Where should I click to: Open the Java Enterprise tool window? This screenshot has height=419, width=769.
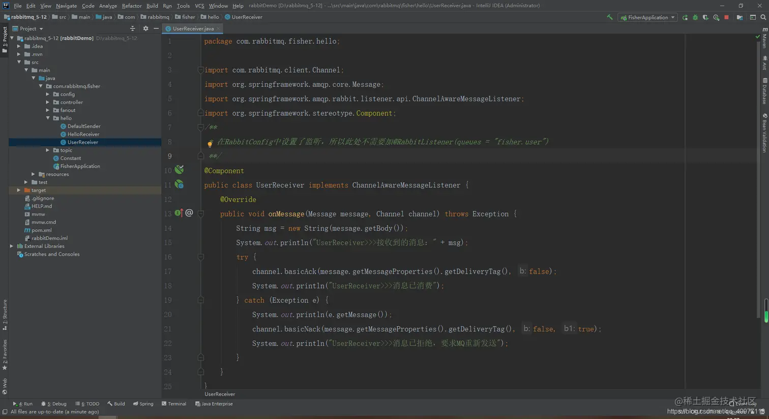tap(214, 404)
